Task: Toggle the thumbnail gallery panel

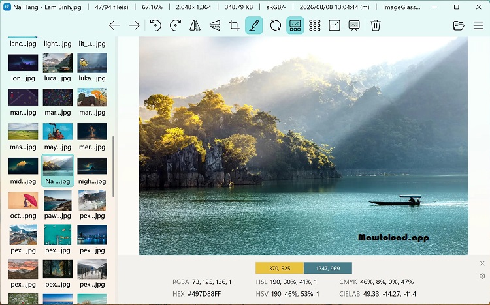Action: [x=295, y=25]
